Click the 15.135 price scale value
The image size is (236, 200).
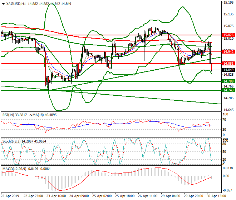coord(228,14)
